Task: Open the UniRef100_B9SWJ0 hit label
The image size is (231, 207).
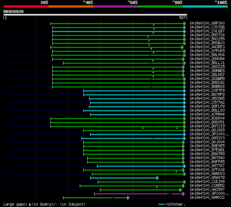Action: point(207,43)
